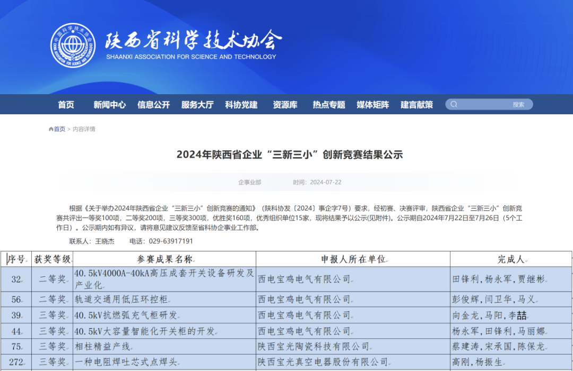Open the 热点专题 navigation item
573x371 pixels.
[329, 105]
